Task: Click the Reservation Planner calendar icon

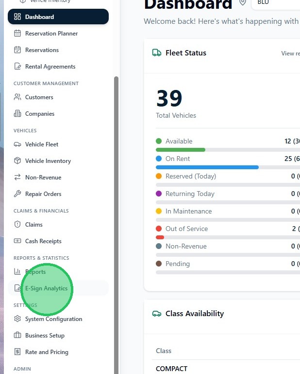Action: click(17, 34)
